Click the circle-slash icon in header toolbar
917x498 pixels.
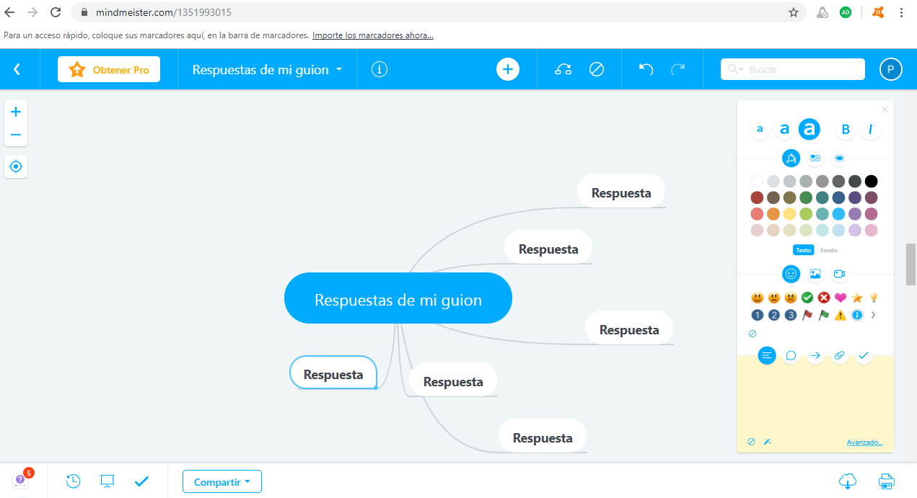click(x=597, y=69)
